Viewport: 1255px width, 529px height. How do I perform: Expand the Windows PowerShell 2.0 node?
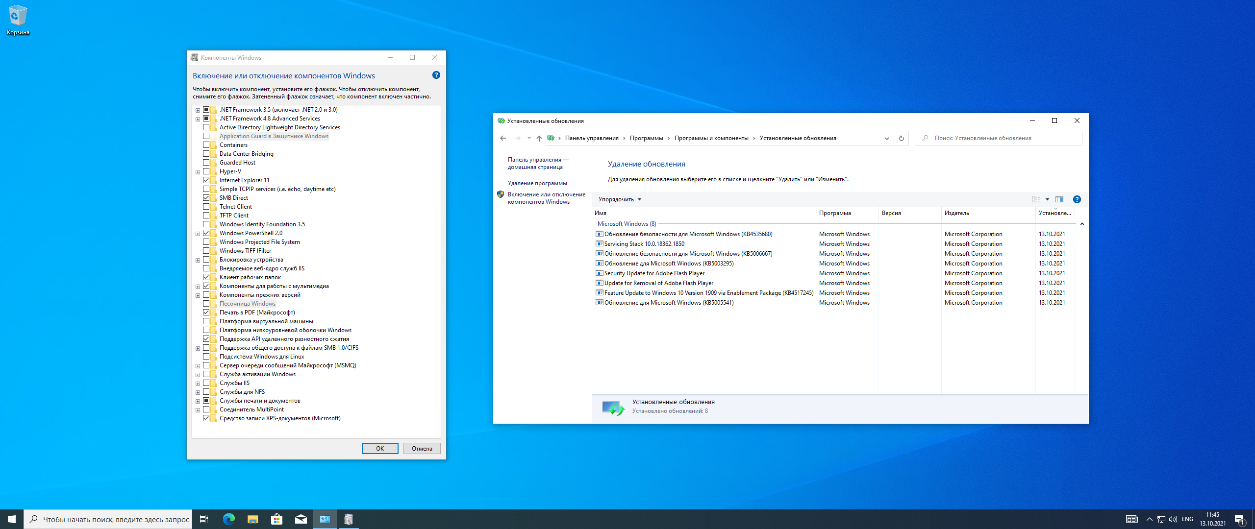click(x=198, y=234)
